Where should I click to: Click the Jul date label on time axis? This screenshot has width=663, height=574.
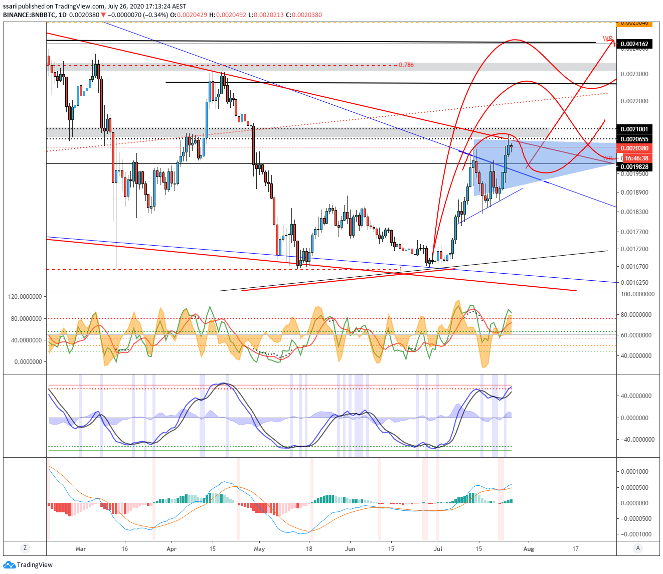pos(438,549)
